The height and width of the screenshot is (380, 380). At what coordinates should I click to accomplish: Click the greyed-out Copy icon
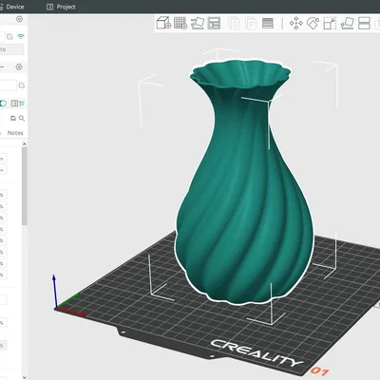tap(235, 24)
